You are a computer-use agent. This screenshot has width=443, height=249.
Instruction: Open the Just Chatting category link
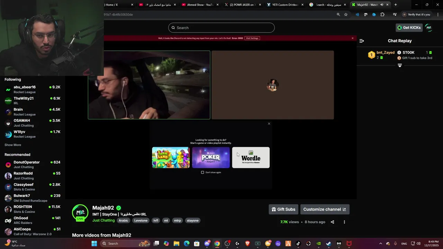coord(103,220)
